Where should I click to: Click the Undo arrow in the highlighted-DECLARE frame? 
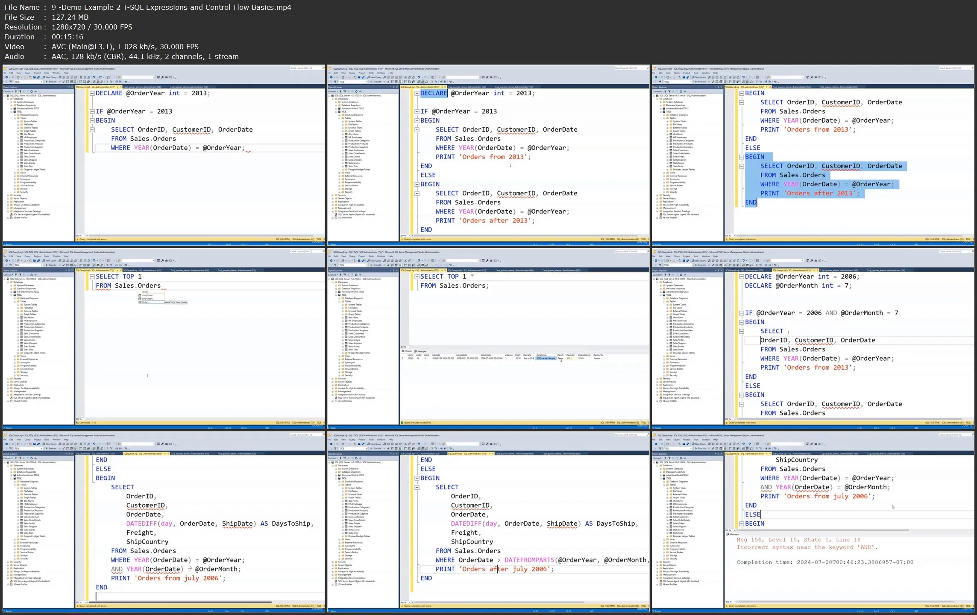click(x=419, y=77)
